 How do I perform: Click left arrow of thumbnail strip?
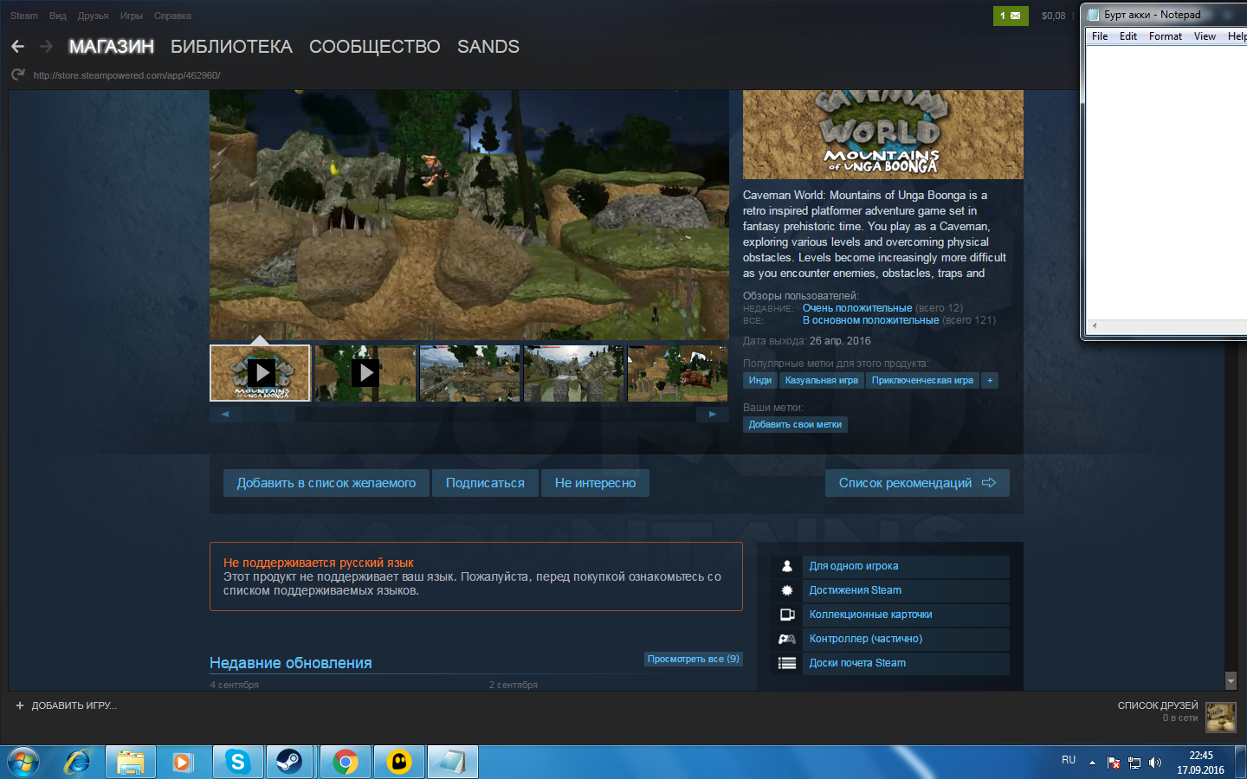click(x=225, y=415)
